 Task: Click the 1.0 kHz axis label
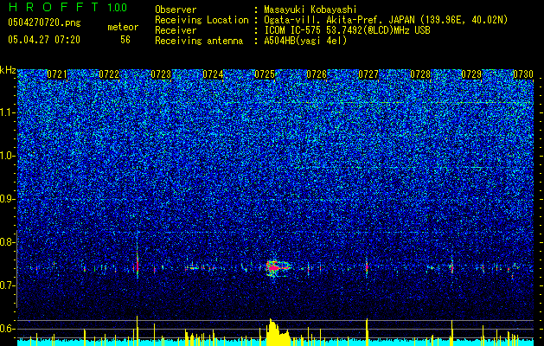tap(7, 156)
